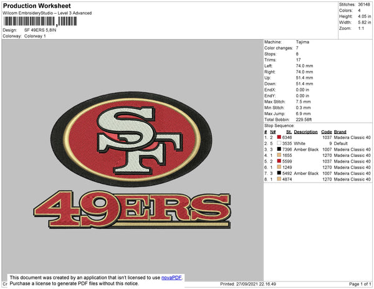Click the 'Page 1 of 1' footer text
The image size is (374, 289).
tap(360, 284)
